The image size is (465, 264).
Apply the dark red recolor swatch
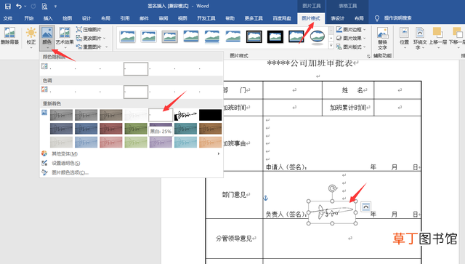(111, 129)
